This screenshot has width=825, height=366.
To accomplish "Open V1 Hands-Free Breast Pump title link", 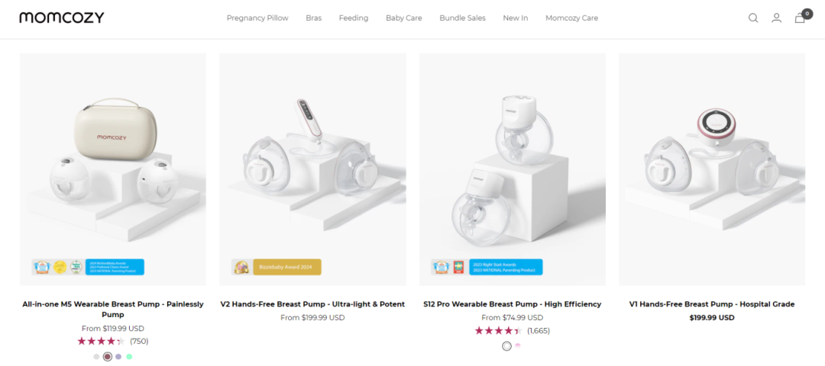I will (711, 304).
